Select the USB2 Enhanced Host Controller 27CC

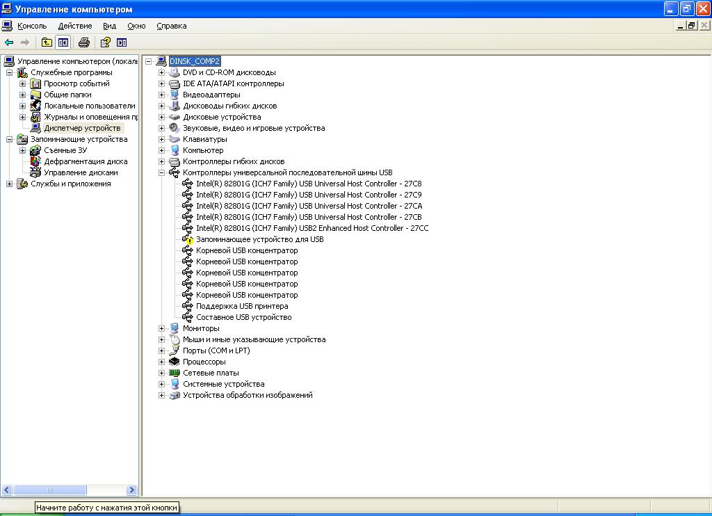coord(312,228)
